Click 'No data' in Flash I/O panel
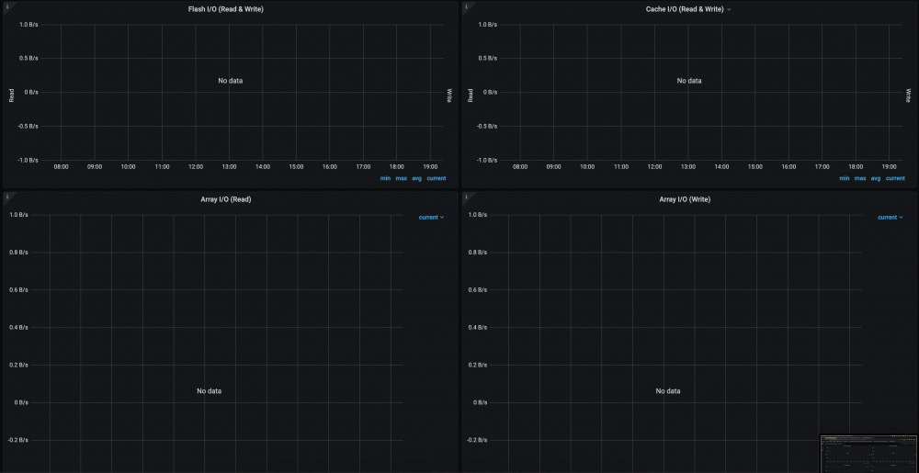Image resolution: width=919 pixels, height=473 pixels. pyautogui.click(x=231, y=81)
